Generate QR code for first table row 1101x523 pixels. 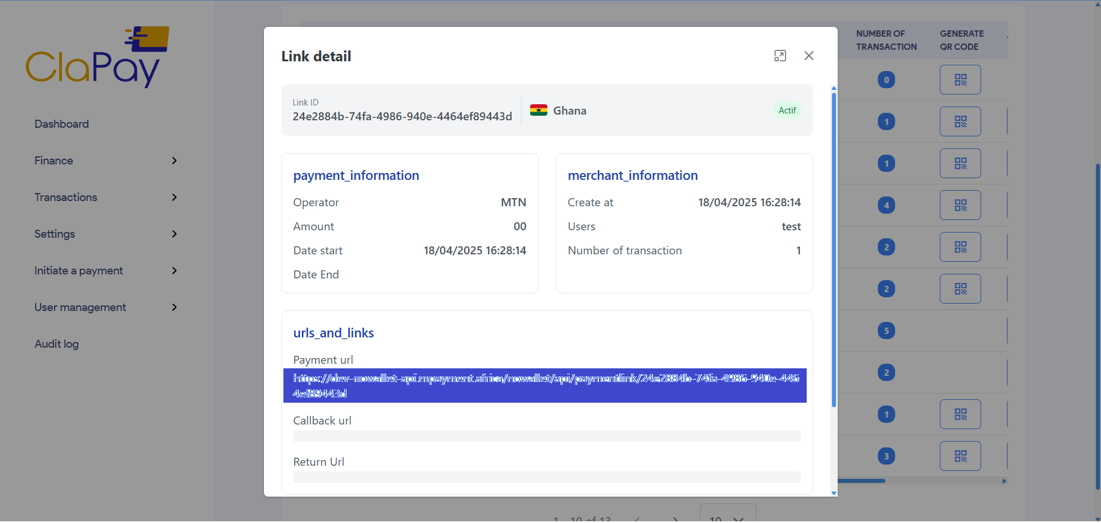(960, 80)
